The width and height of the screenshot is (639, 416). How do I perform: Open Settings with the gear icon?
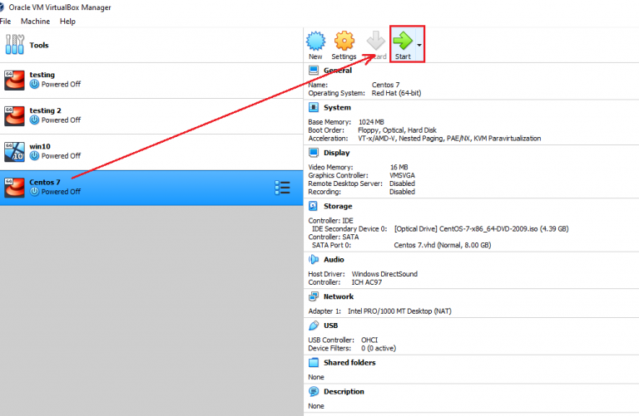point(344,41)
